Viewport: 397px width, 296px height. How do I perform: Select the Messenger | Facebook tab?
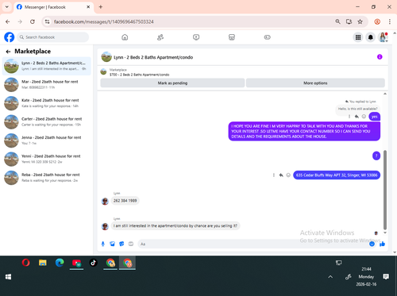(54, 7)
